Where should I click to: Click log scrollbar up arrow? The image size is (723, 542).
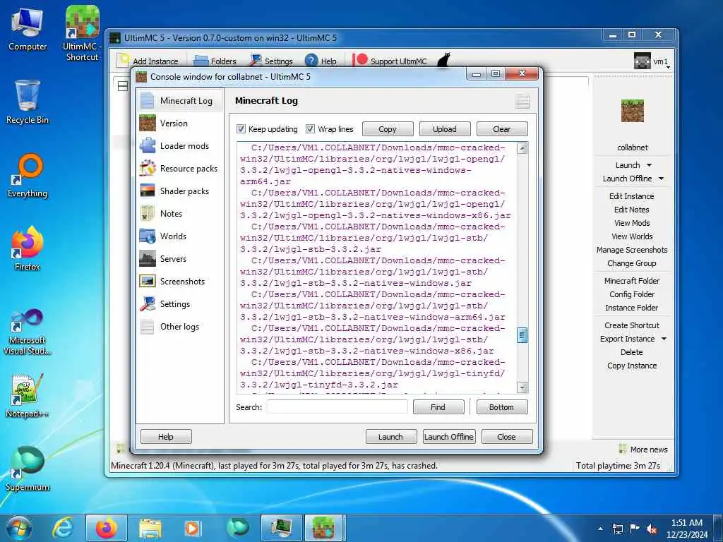(522, 148)
